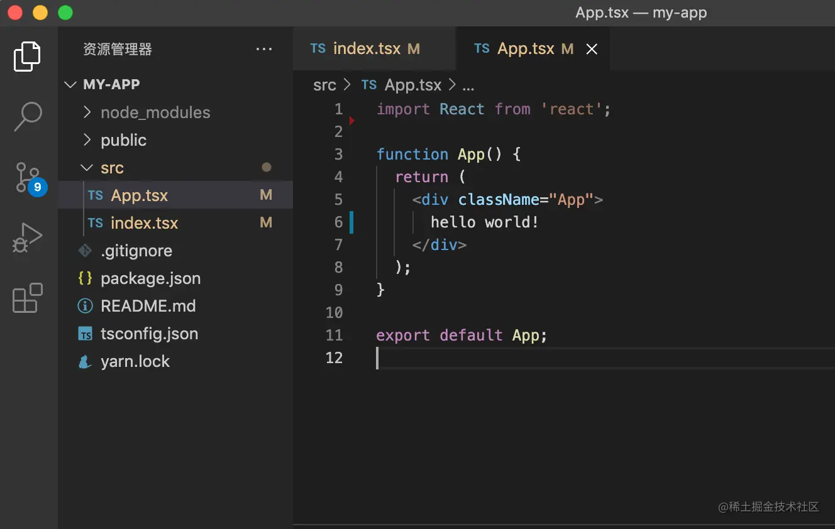Open package.json from the explorer
This screenshot has height=529, width=835.
(150, 278)
